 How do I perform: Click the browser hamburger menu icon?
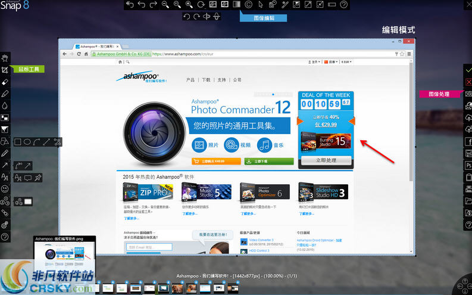point(409,54)
